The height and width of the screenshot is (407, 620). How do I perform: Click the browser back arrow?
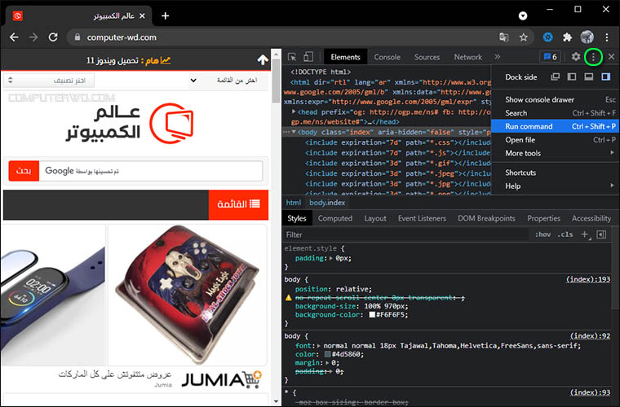click(14, 37)
